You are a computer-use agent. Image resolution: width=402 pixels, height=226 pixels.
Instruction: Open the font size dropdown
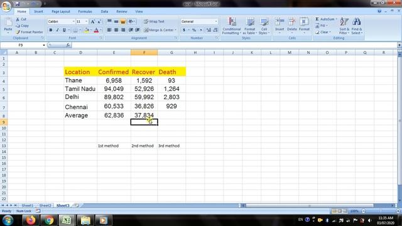pyautogui.click(x=87, y=21)
